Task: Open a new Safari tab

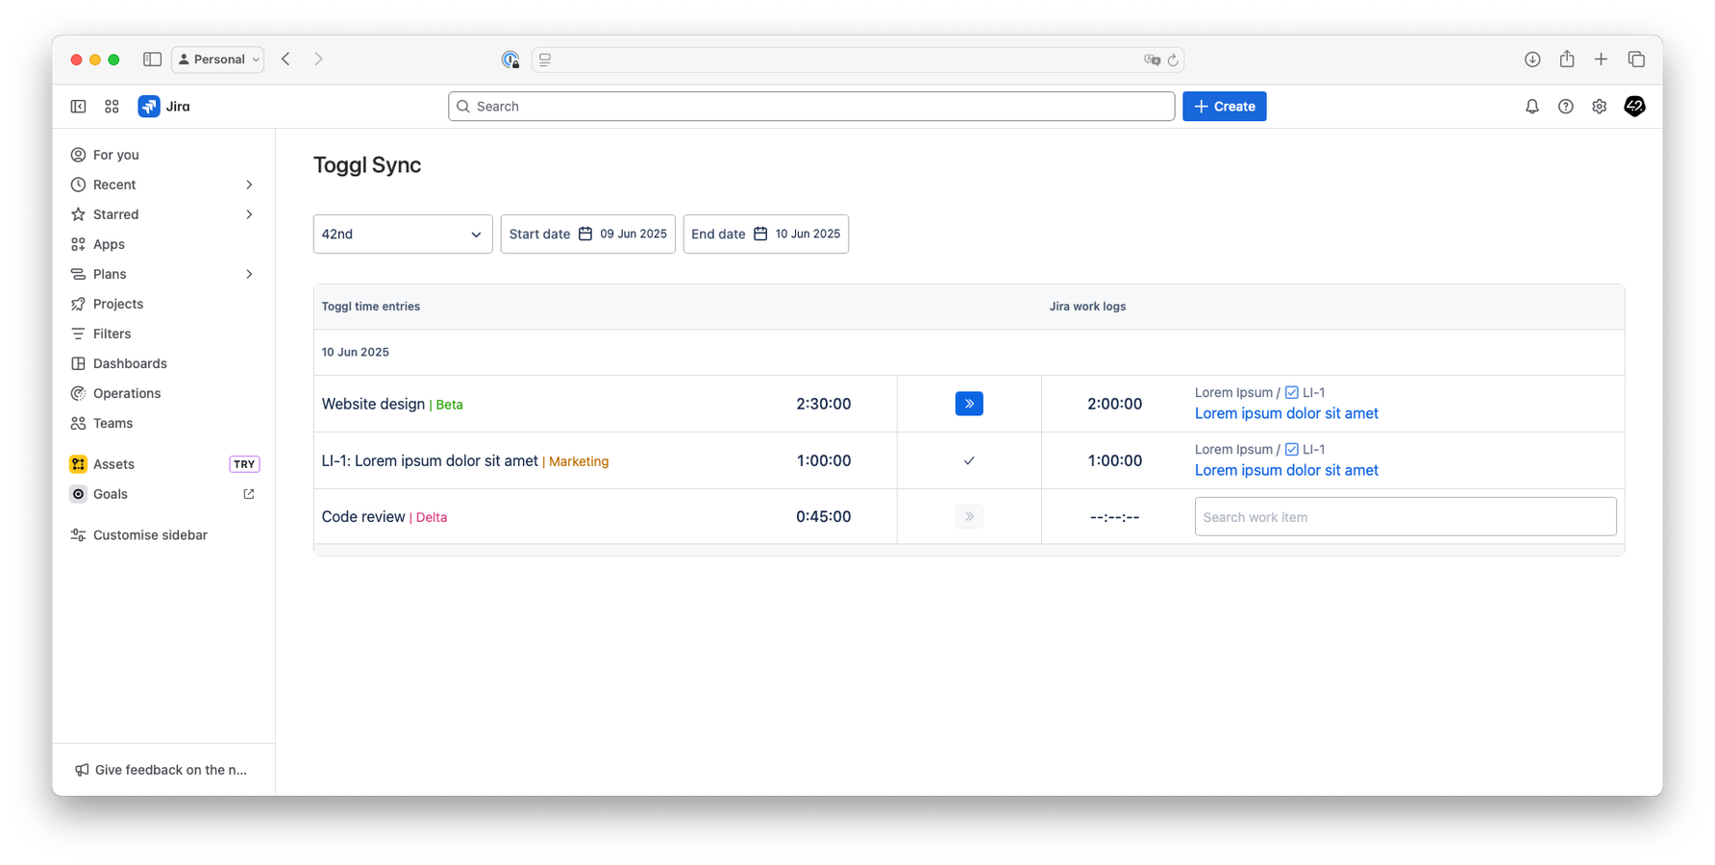Action: pos(1601,60)
